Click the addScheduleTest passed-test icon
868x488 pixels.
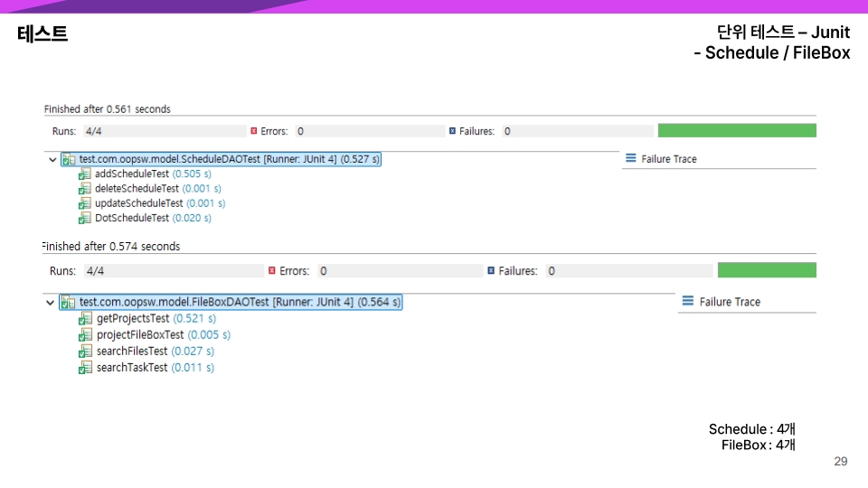tap(85, 174)
